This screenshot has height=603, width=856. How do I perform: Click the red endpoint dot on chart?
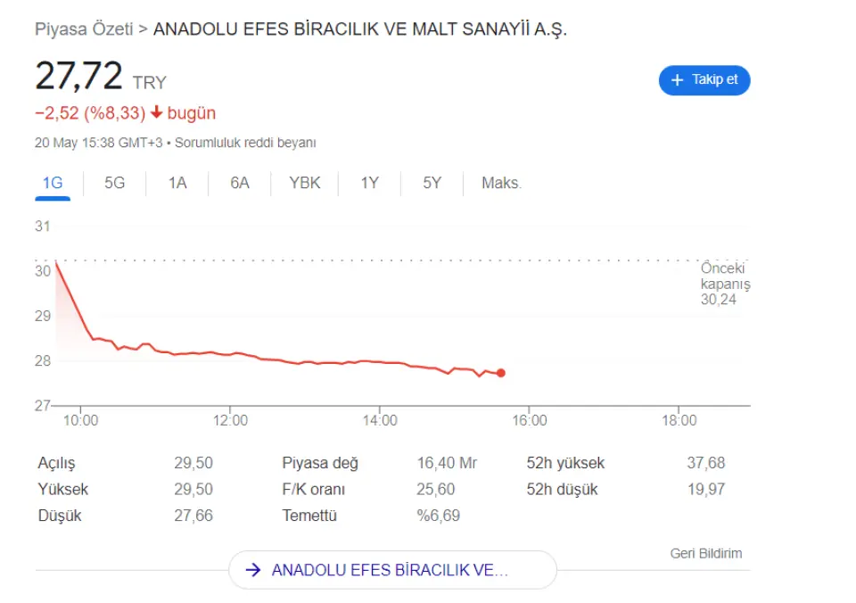point(501,373)
